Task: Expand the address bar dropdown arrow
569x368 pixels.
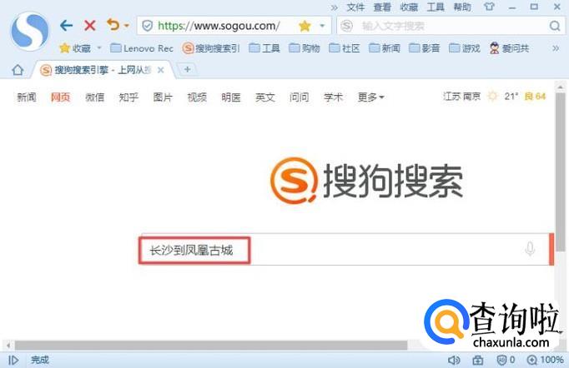Action: tap(322, 26)
